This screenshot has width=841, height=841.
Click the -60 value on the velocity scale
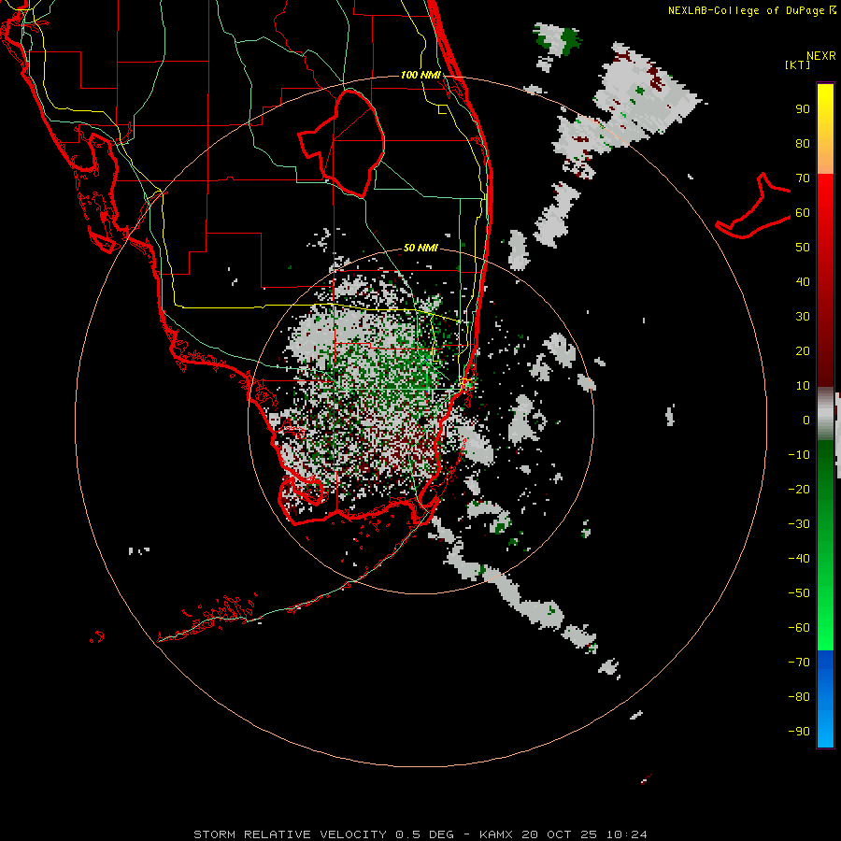[x=799, y=628]
